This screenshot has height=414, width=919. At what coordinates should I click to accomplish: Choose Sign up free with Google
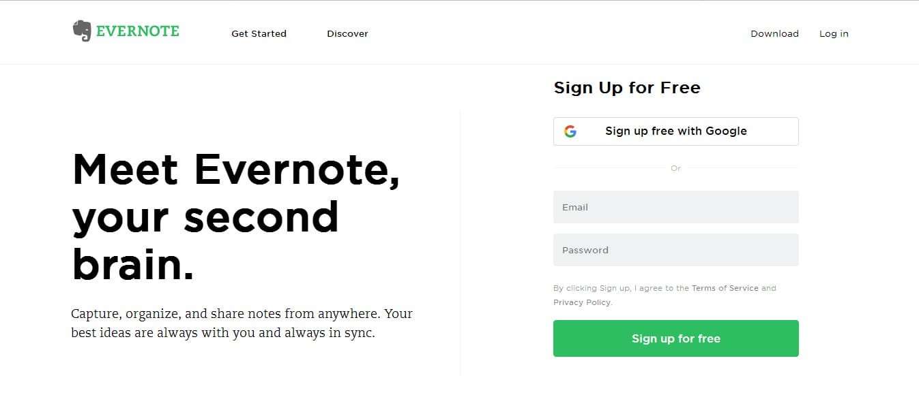675,131
